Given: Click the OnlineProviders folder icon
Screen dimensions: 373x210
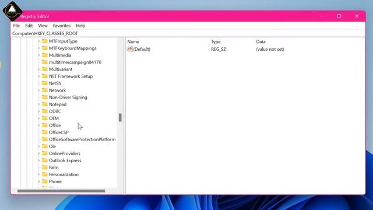Looking at the screenshot, I should [x=45, y=153].
